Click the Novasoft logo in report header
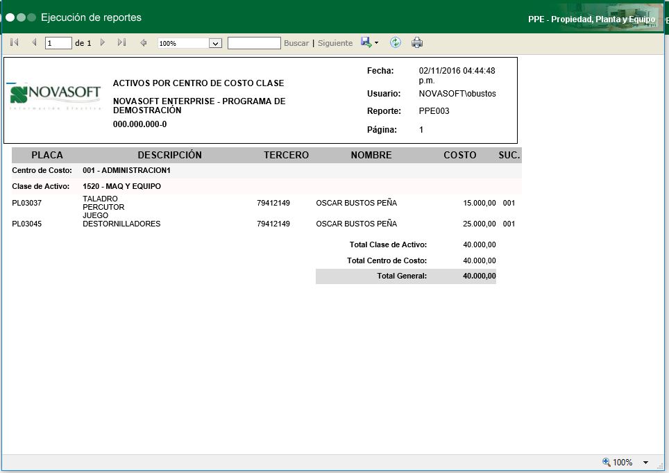 click(47, 97)
